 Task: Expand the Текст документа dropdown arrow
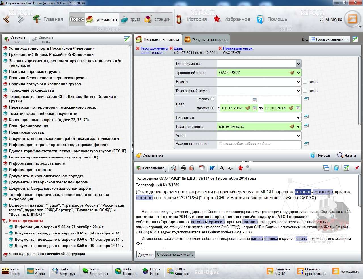[x=298, y=126]
